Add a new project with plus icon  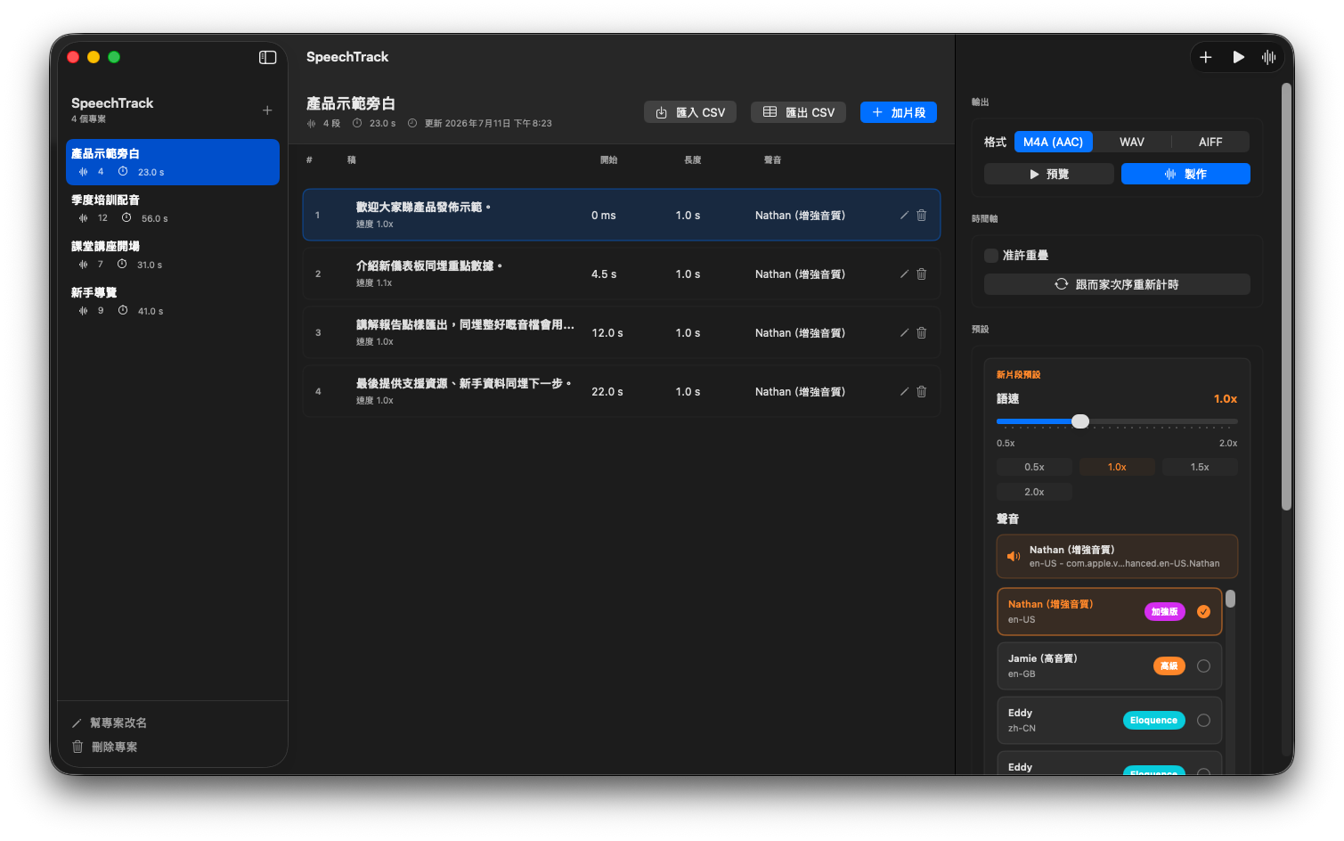point(267,110)
